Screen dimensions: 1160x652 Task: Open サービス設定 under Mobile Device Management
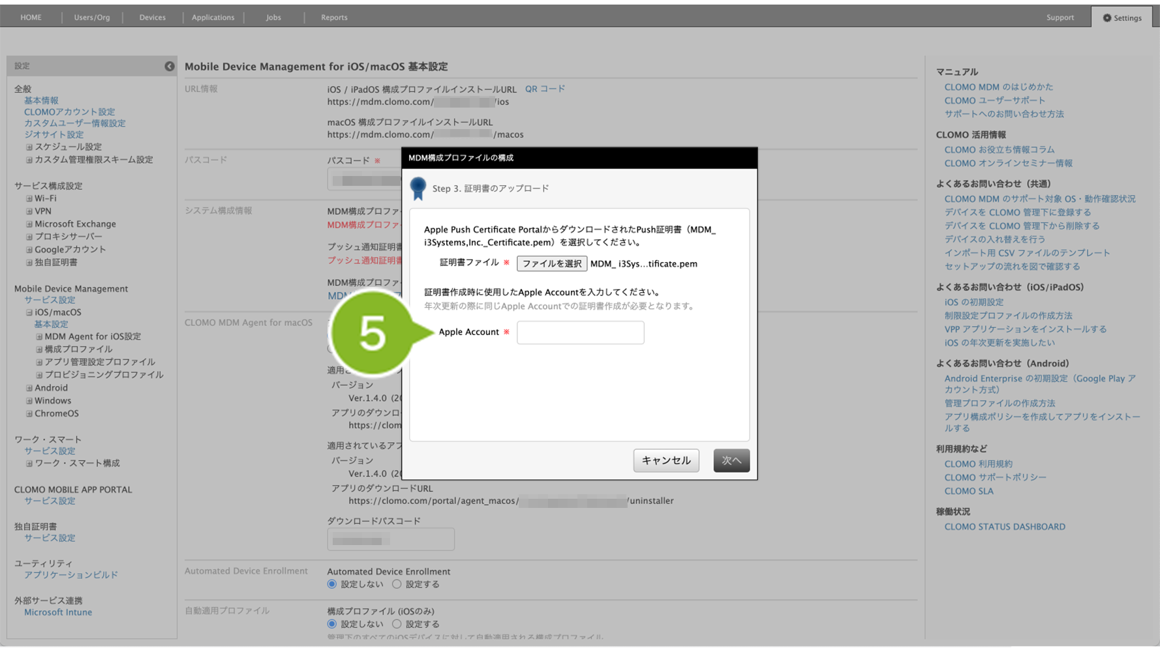pyautogui.click(x=50, y=301)
